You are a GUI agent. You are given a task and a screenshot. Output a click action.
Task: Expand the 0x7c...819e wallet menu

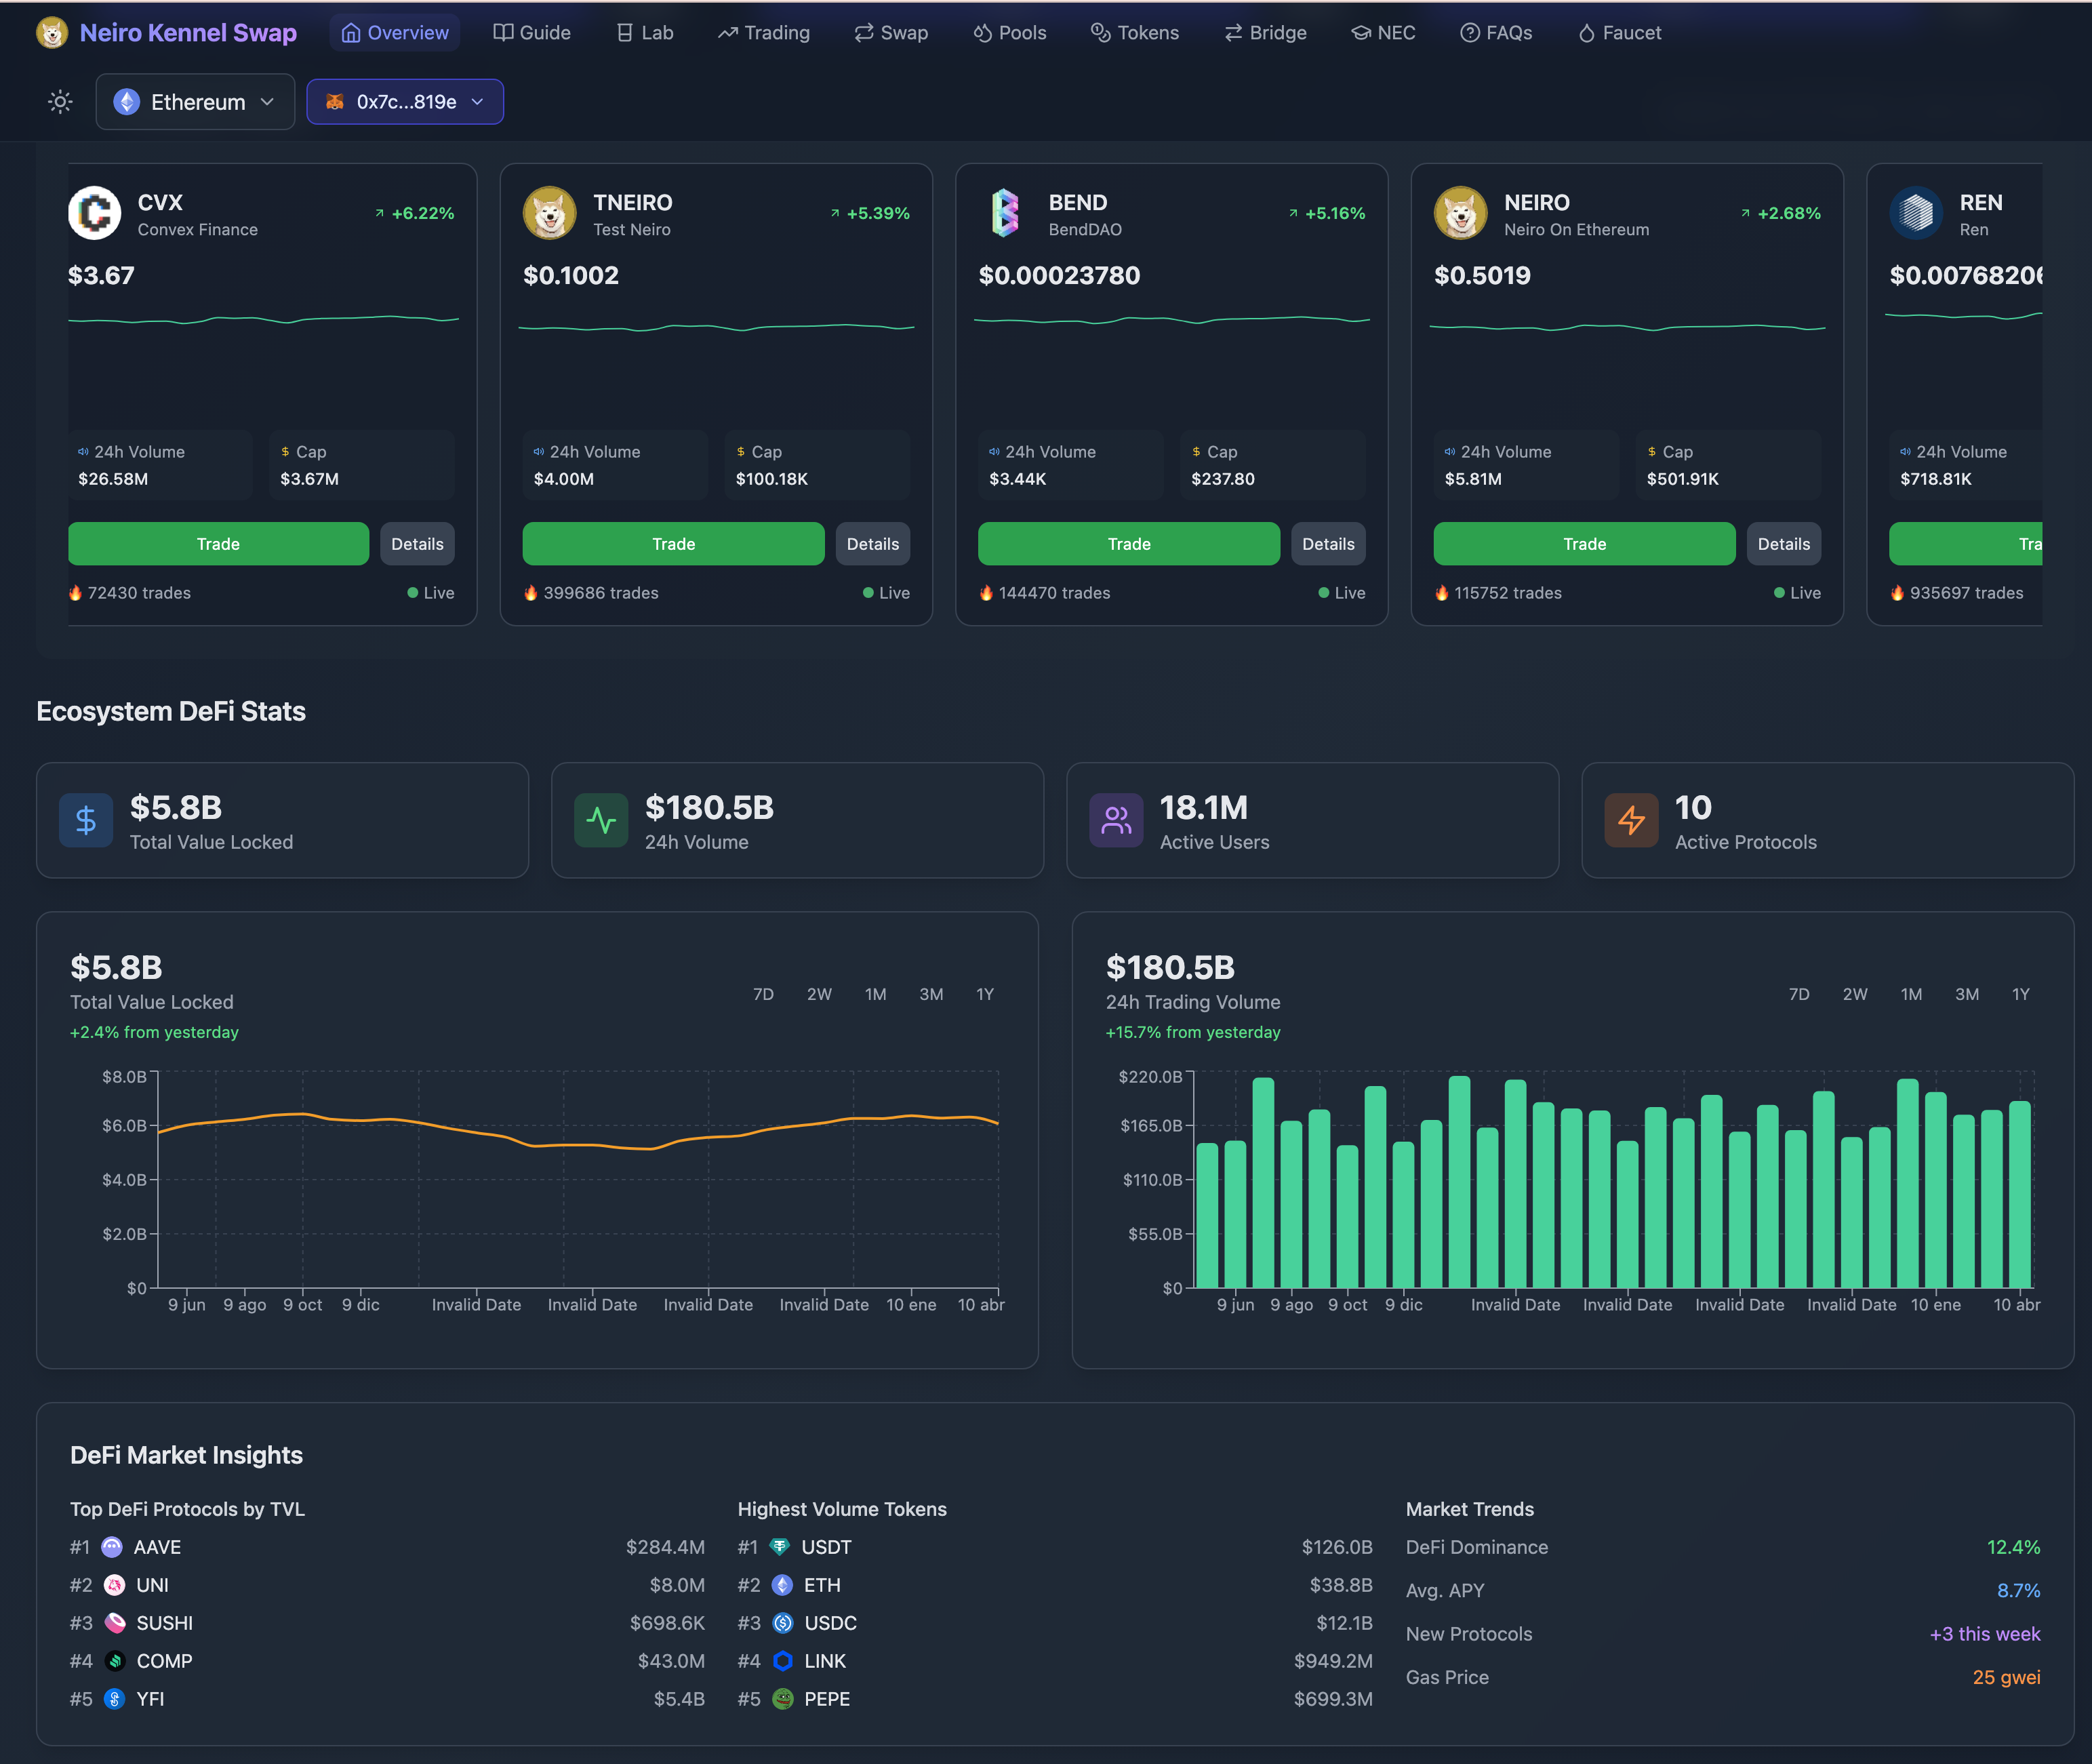click(405, 102)
